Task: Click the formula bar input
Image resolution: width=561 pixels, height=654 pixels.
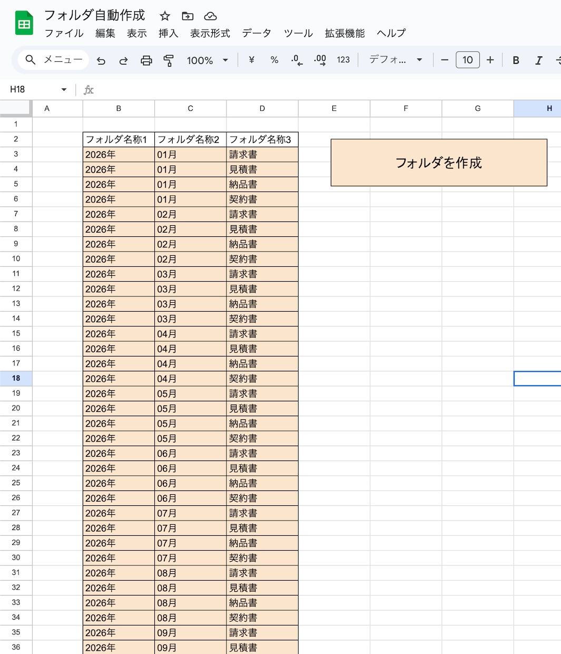Action: point(329,90)
